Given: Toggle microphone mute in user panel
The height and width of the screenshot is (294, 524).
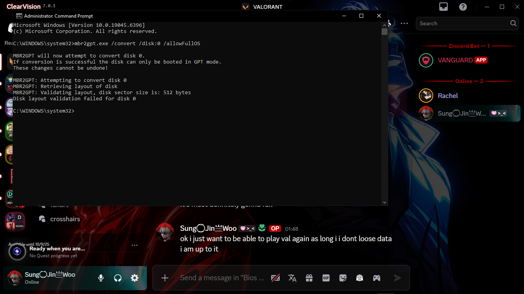Looking at the screenshot, I should click(101, 278).
